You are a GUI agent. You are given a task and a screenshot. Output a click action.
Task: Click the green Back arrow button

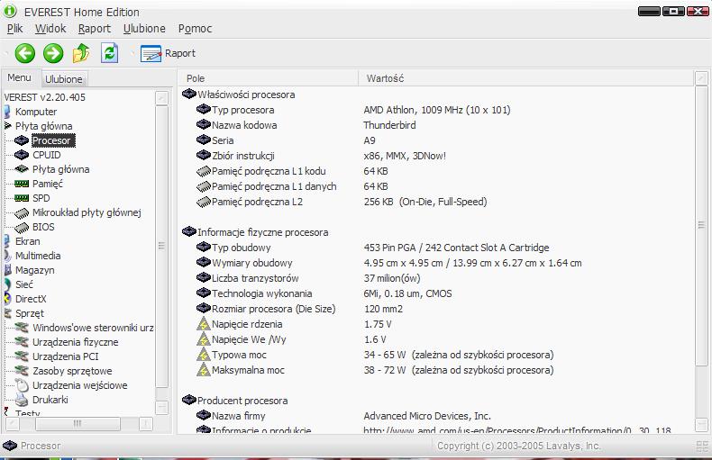(25, 53)
